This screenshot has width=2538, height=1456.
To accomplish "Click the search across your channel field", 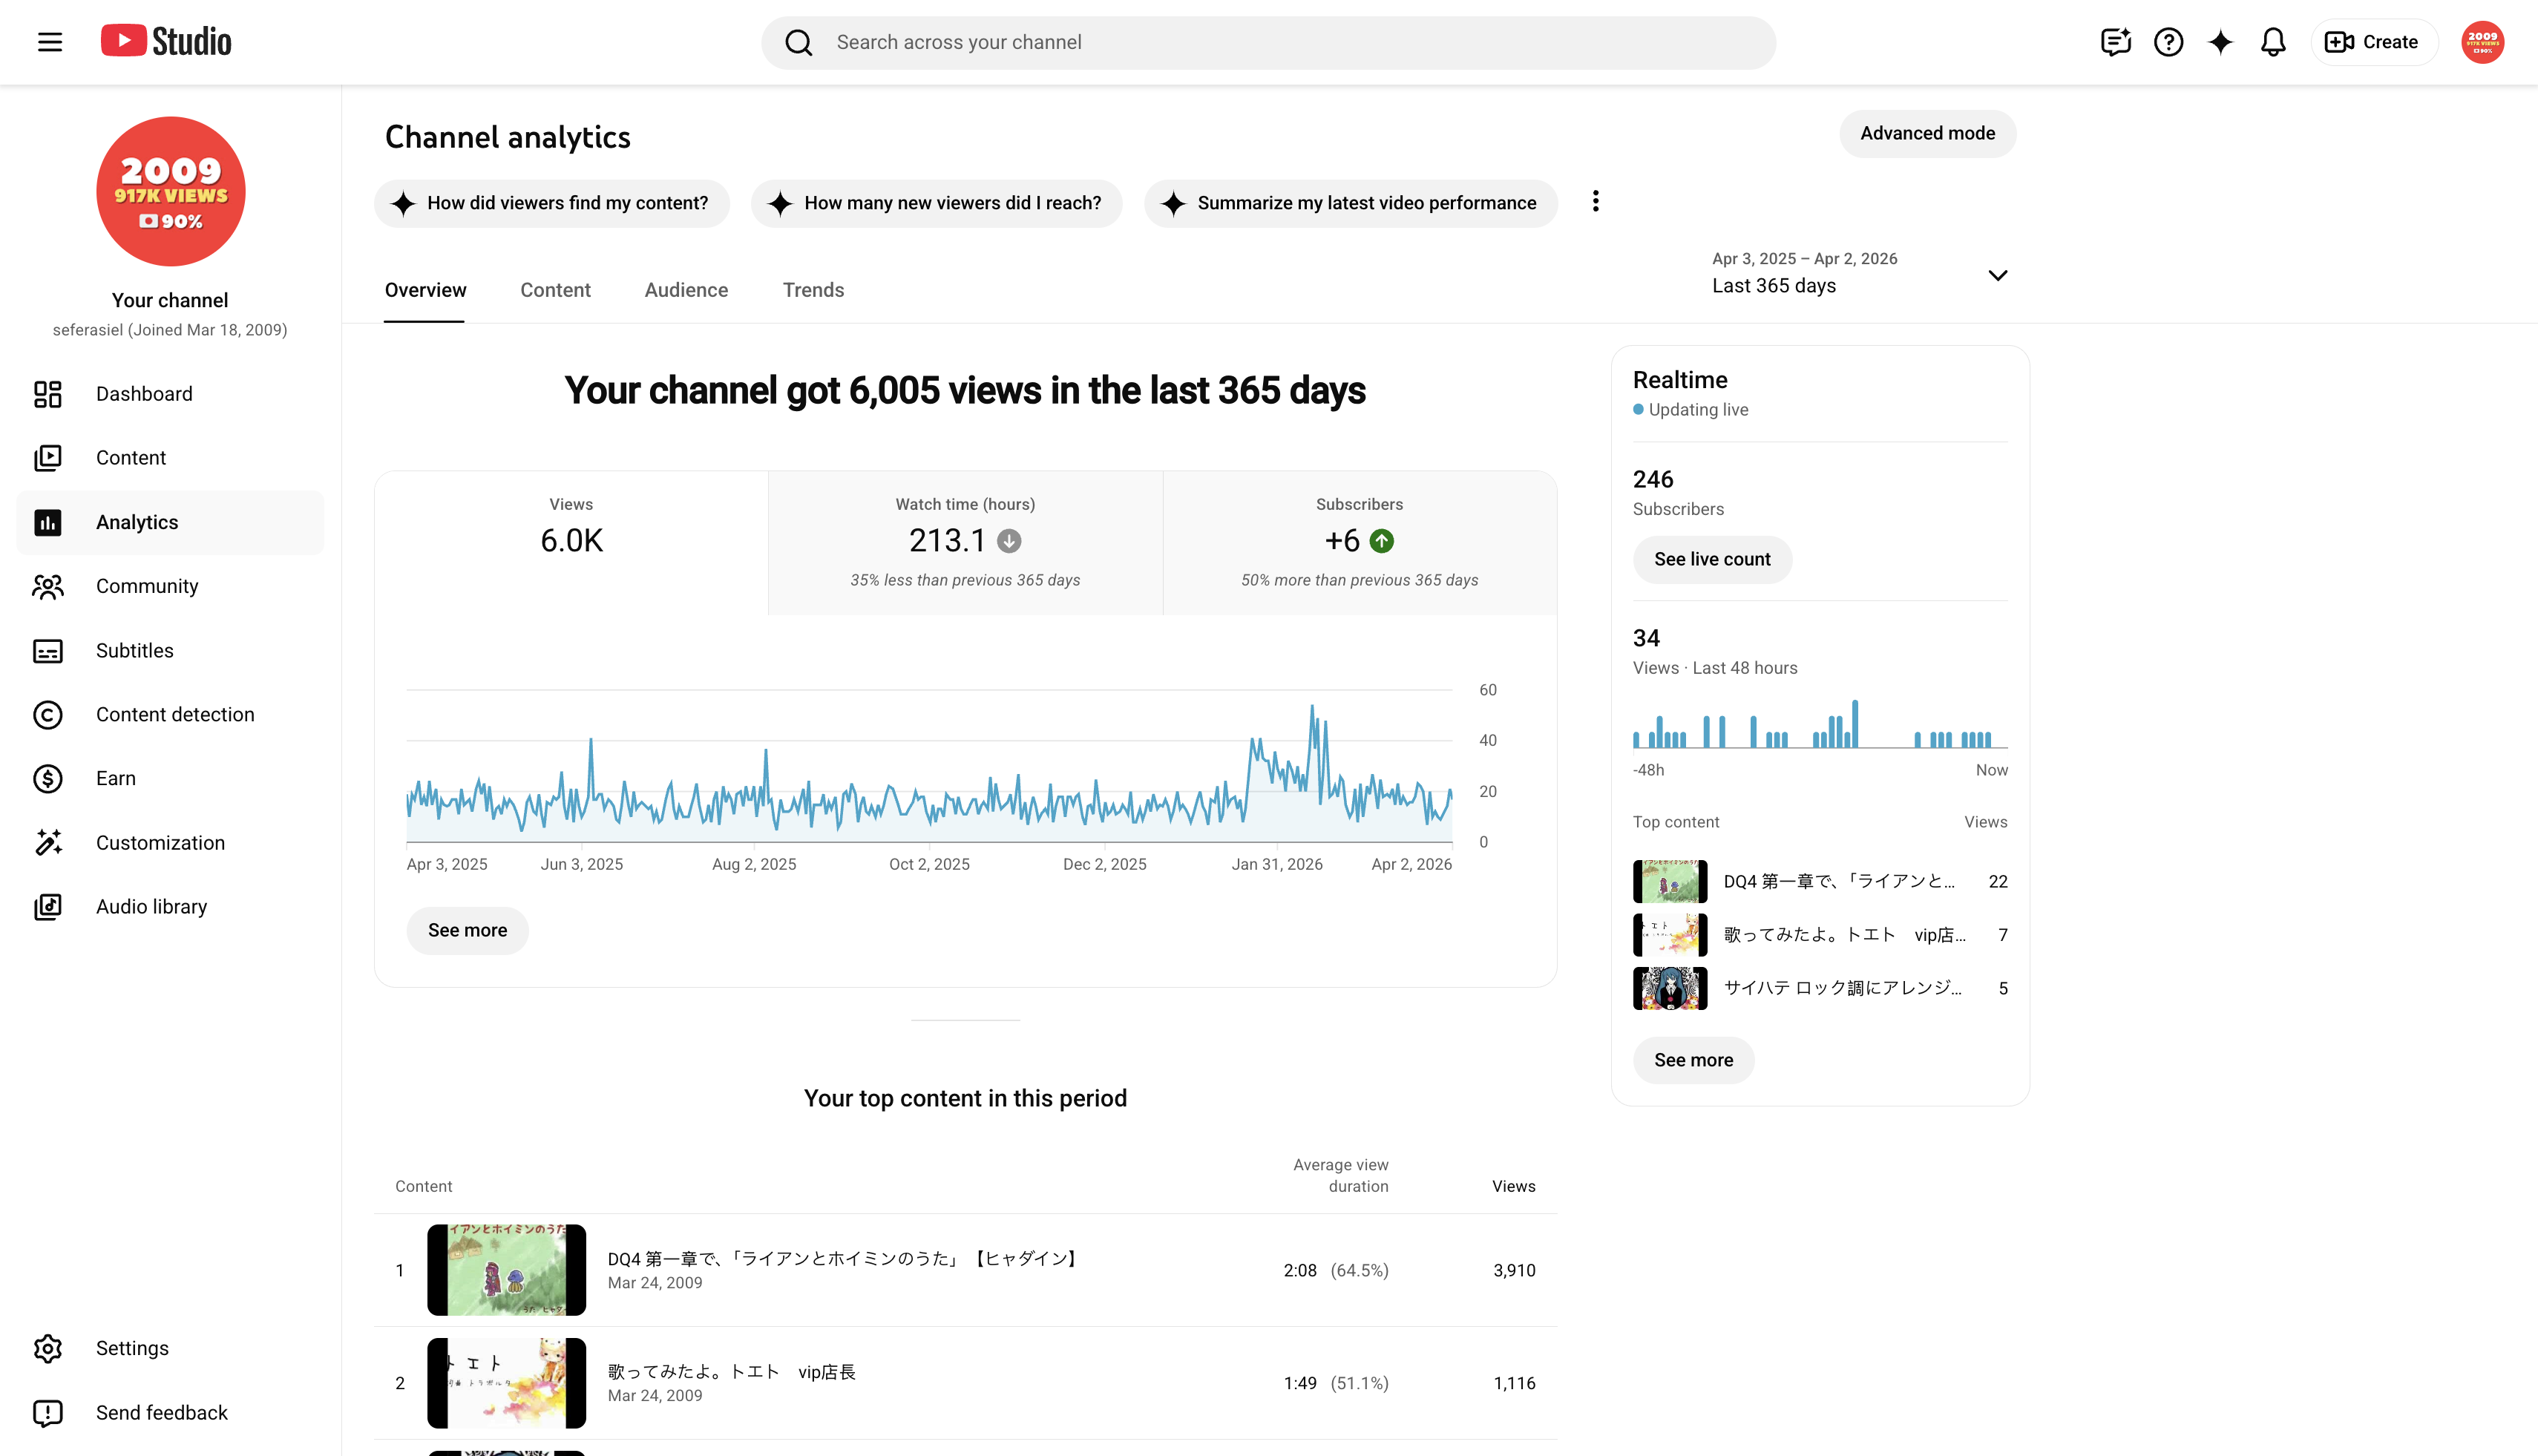I will pos(1268,43).
